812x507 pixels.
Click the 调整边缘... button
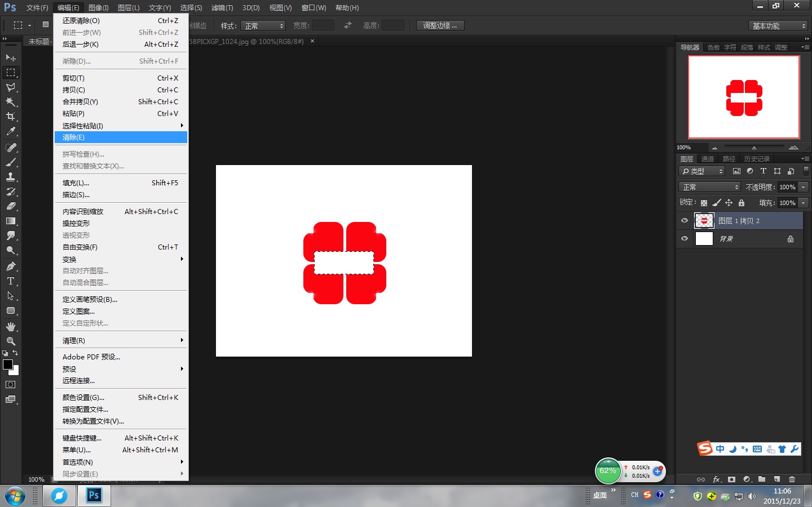[440, 26]
